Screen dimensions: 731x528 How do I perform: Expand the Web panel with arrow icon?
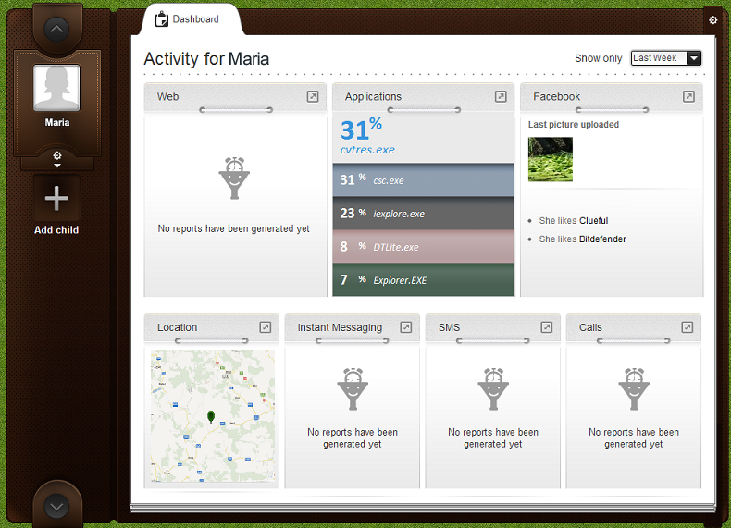313,96
